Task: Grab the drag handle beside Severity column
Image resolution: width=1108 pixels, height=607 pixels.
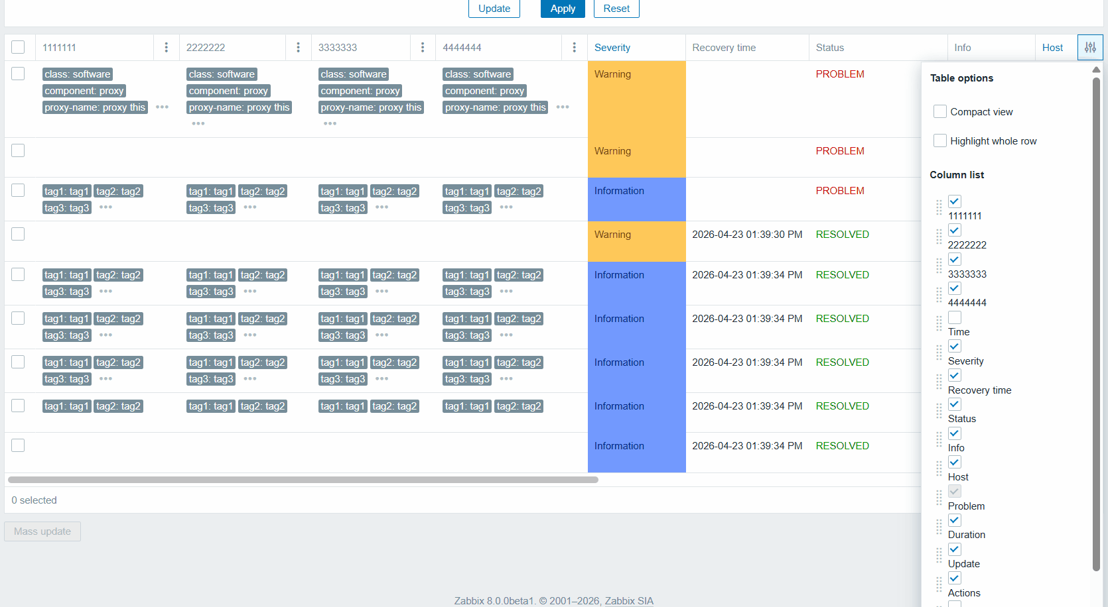Action: [939, 353]
